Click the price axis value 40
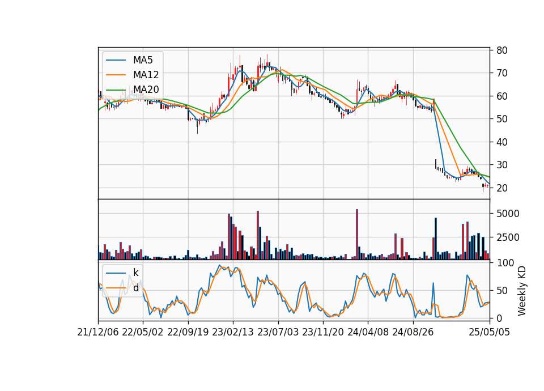544x391 pixels. [501, 142]
